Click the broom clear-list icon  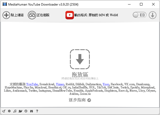(x=4, y=111)
